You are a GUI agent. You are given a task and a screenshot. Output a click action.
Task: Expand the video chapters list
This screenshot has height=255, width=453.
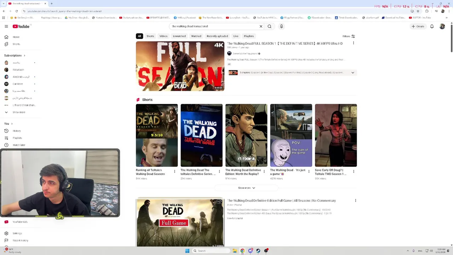click(352, 73)
